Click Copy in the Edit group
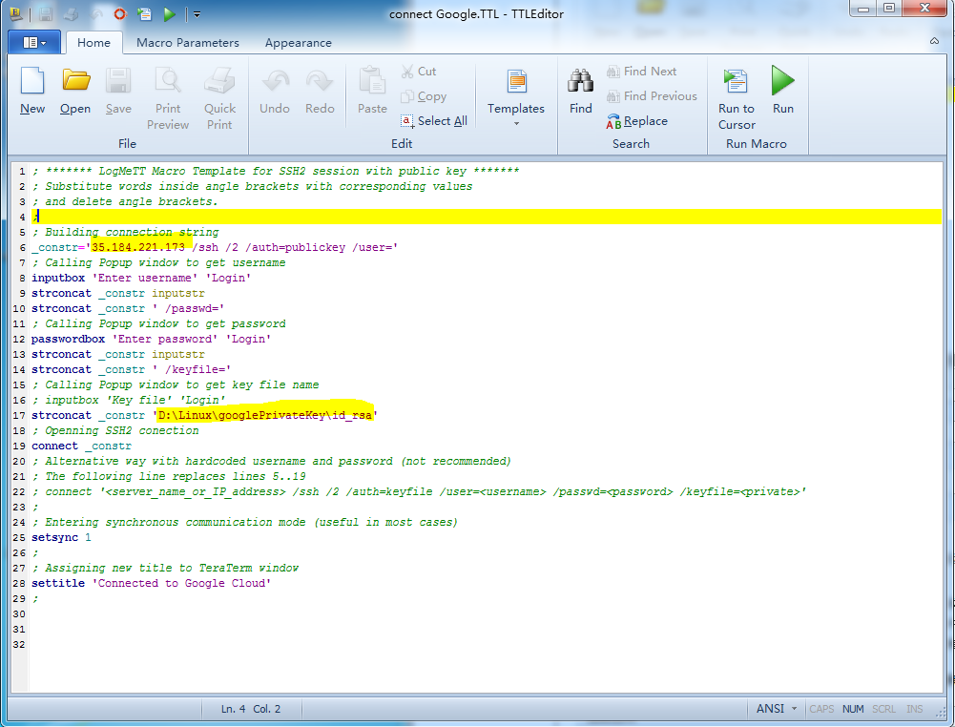Screen dimensions: 955x727 (x=424, y=96)
